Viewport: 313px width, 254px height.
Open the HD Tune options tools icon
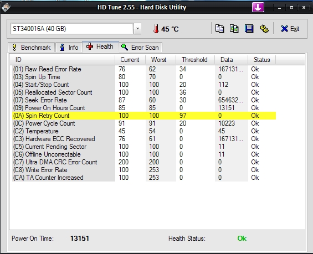264,29
